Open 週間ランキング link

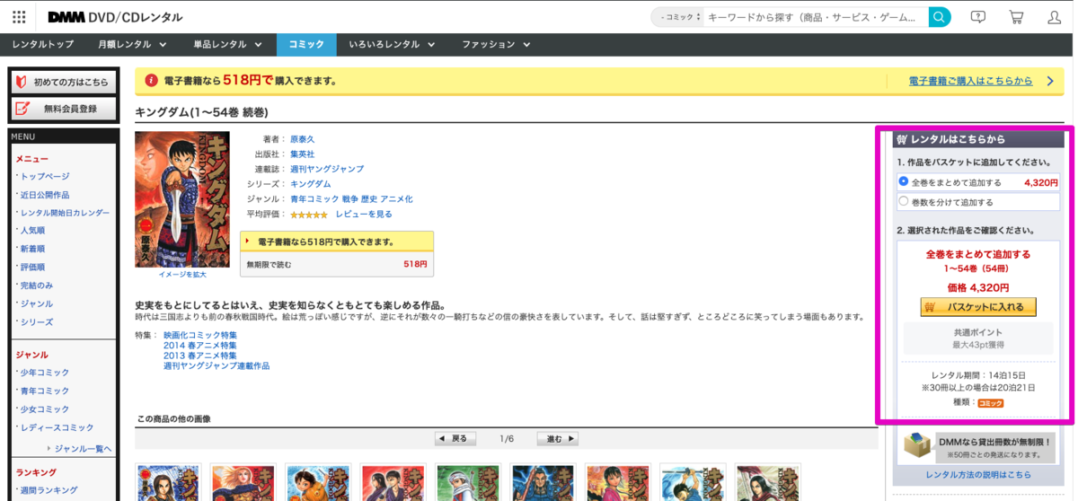[49, 490]
